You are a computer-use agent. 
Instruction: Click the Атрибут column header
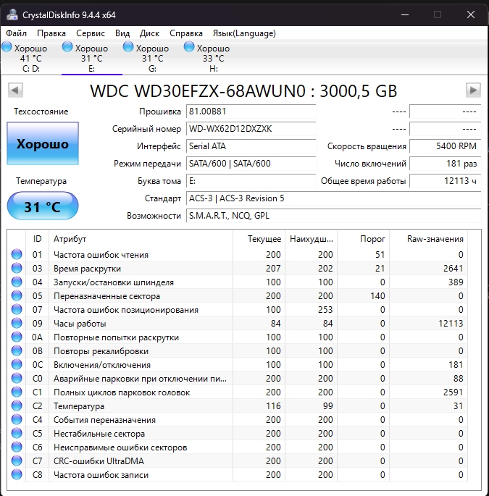[141, 239]
